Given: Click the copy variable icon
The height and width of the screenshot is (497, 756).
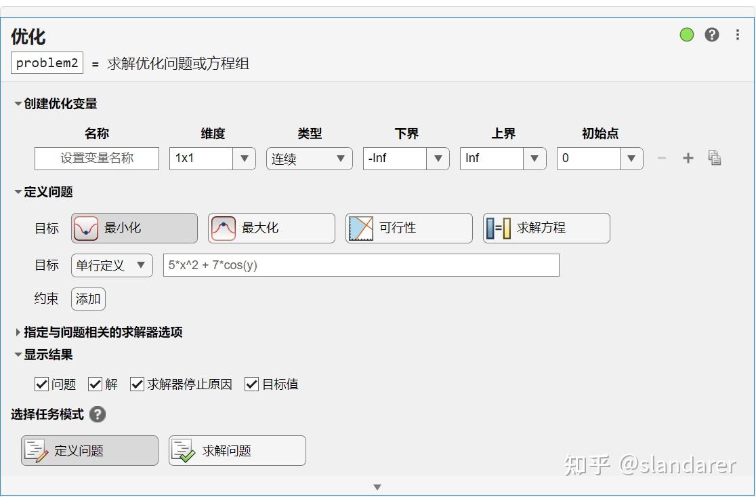Looking at the screenshot, I should click(714, 157).
